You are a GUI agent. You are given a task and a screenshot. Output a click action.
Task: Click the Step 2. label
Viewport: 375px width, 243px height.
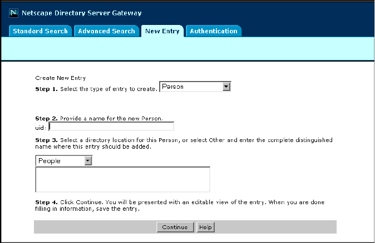tap(46, 119)
